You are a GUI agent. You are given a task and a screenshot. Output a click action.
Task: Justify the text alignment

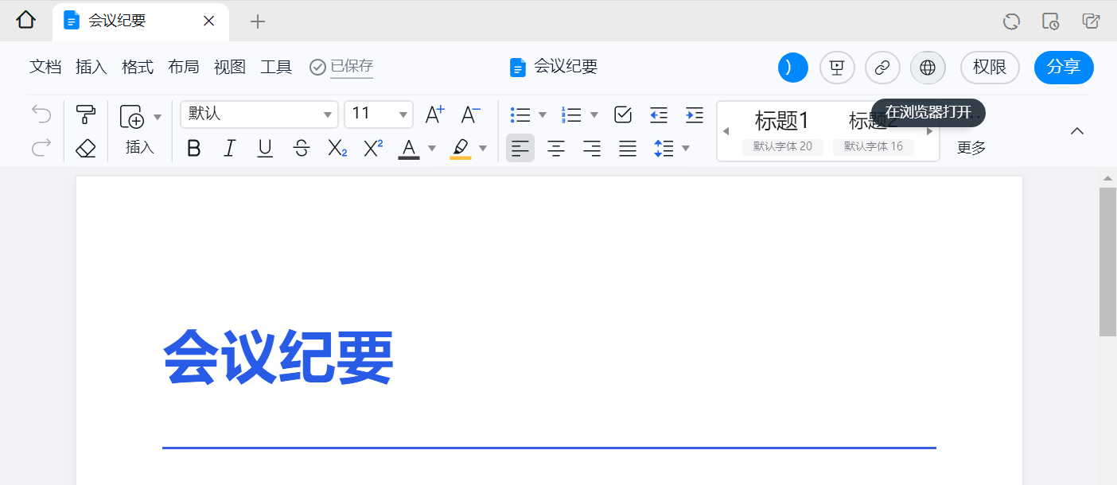[628, 148]
